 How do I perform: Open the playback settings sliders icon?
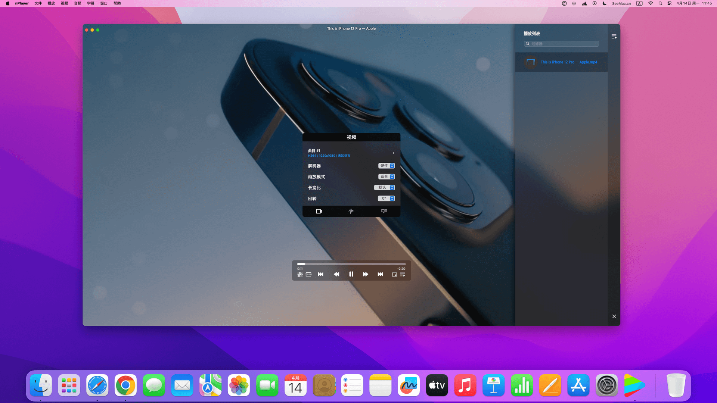(x=300, y=275)
